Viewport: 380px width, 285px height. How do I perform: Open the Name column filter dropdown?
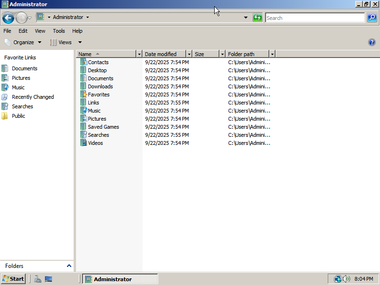[139, 54]
